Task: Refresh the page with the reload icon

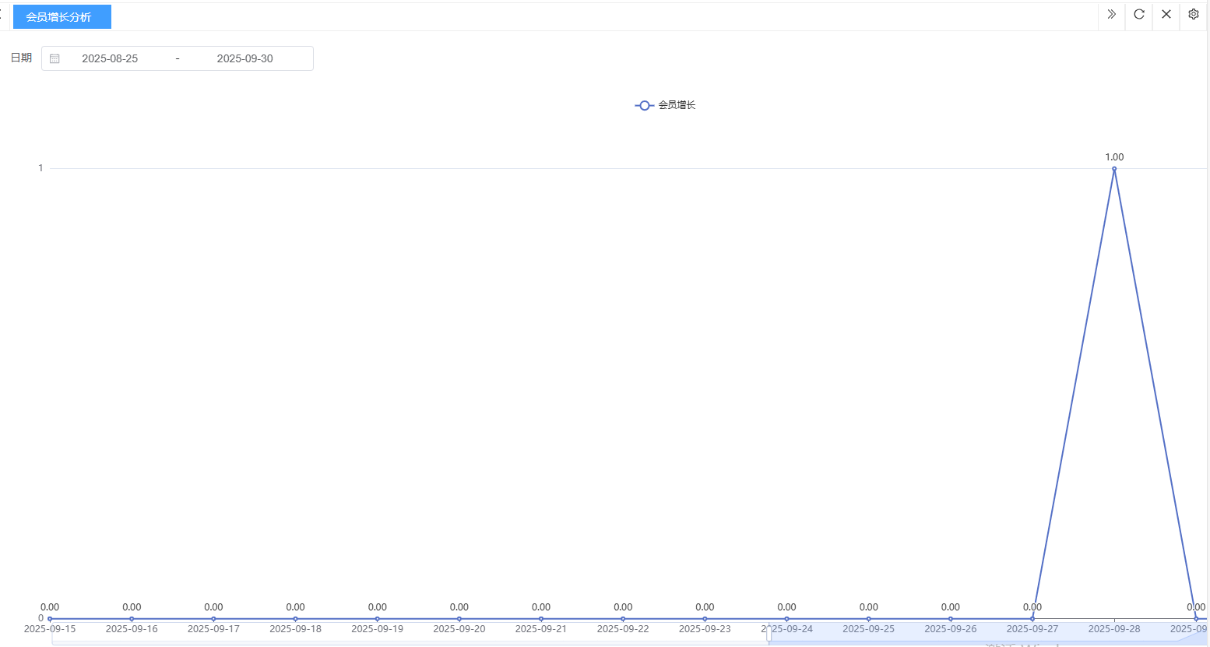Action: tap(1138, 14)
